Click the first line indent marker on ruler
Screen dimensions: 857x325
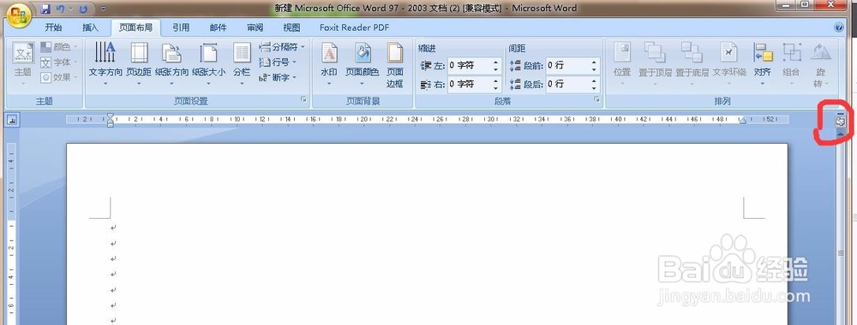(x=111, y=115)
